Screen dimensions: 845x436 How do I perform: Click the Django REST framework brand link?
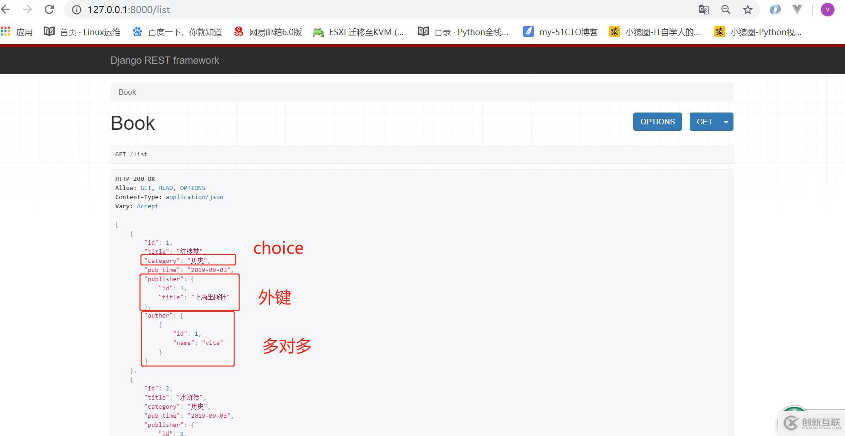[x=165, y=61]
